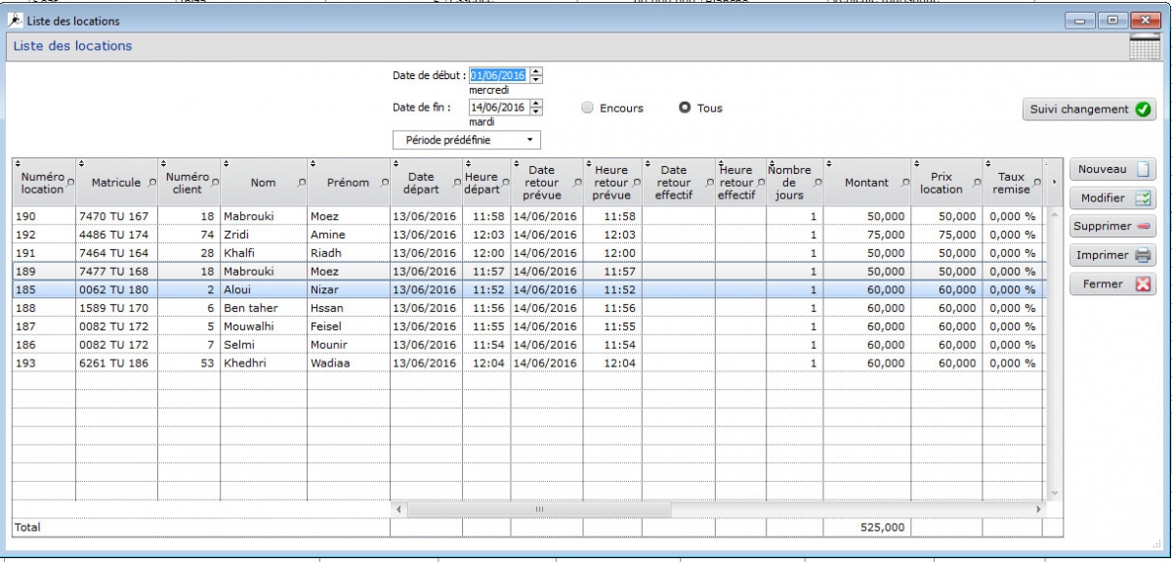
Task: Increase Date de fin with up spinner
Action: point(535,103)
